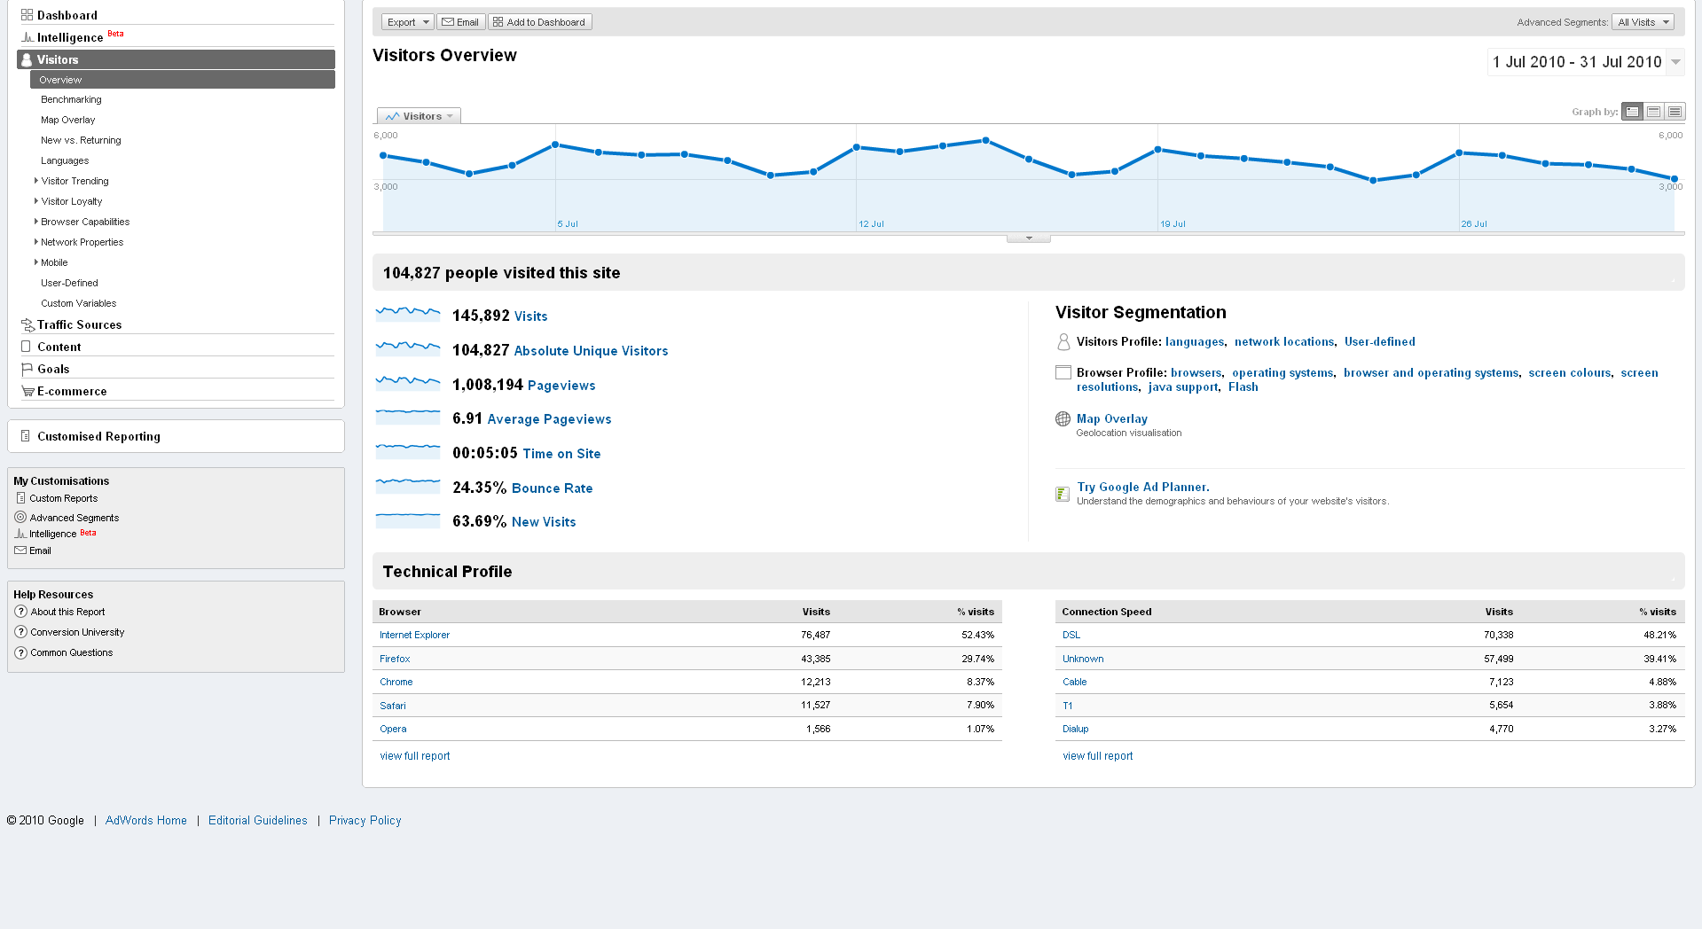Open the operating systems browser profile link
Image resolution: width=1702 pixels, height=929 pixels.
point(1282,373)
